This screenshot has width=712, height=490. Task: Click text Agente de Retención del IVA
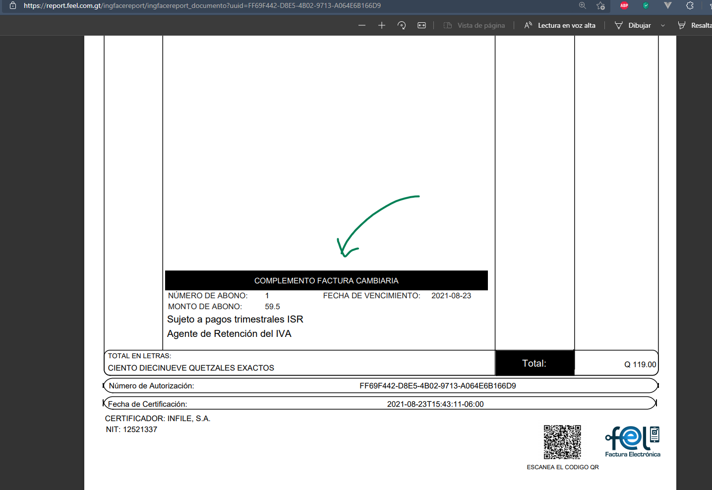click(x=229, y=333)
